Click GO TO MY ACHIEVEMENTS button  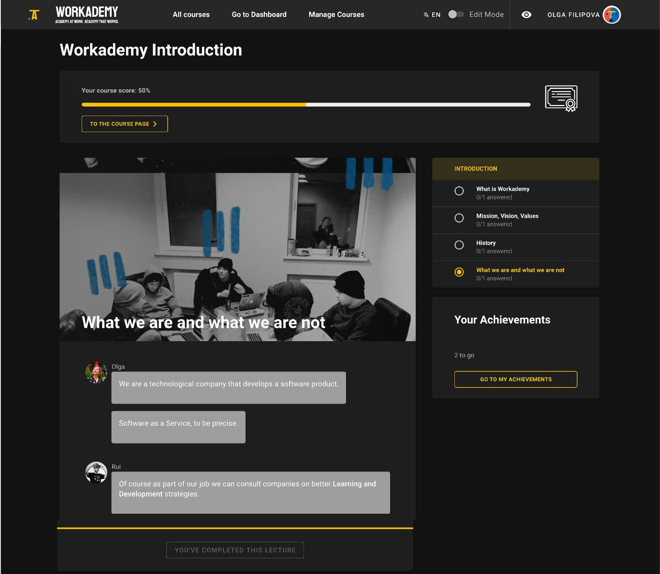click(515, 379)
